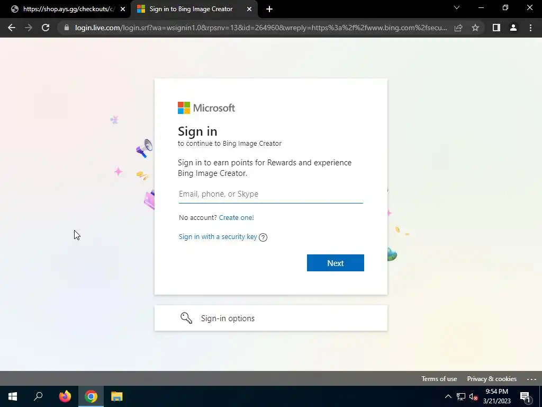542x407 pixels.
Task: Open the tab search dropdown chevron
Action: 457,7
